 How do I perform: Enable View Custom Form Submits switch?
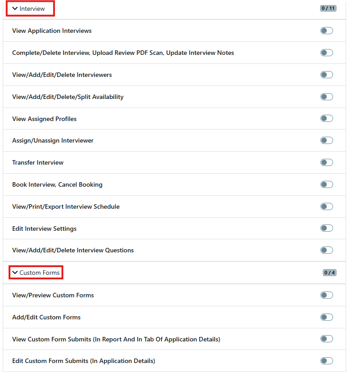[x=327, y=339]
